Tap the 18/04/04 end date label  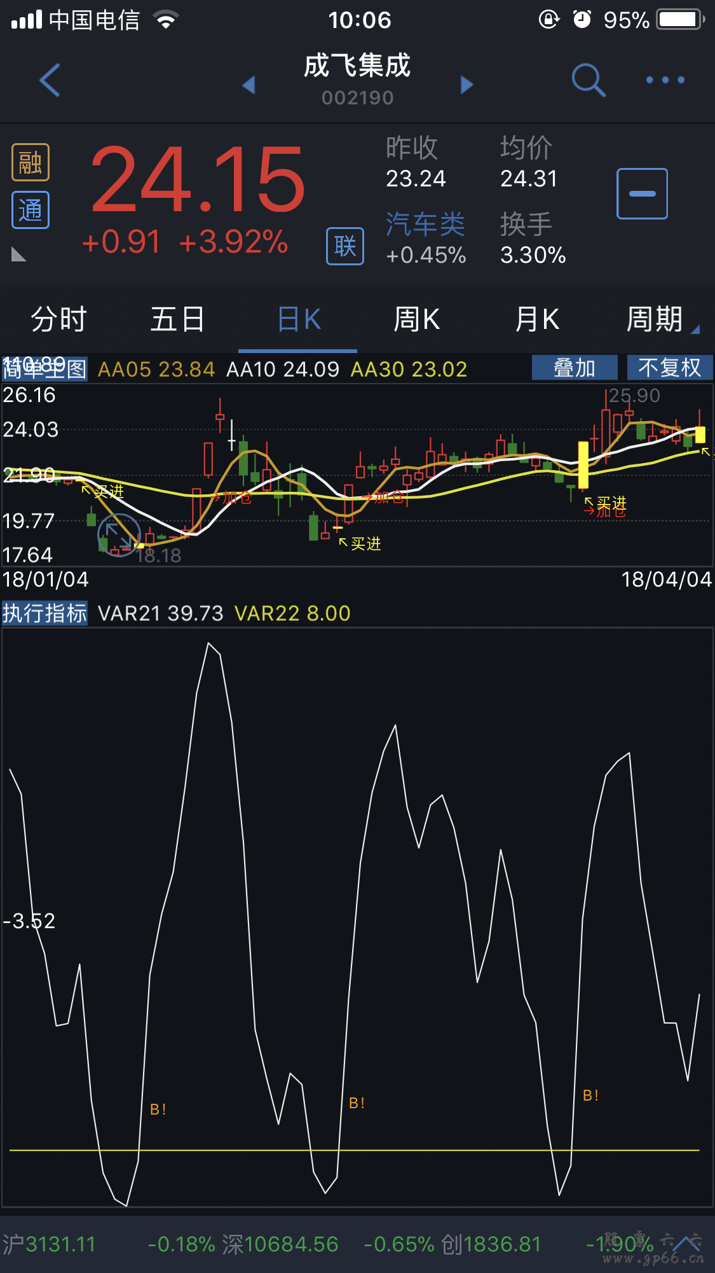pyautogui.click(x=667, y=580)
